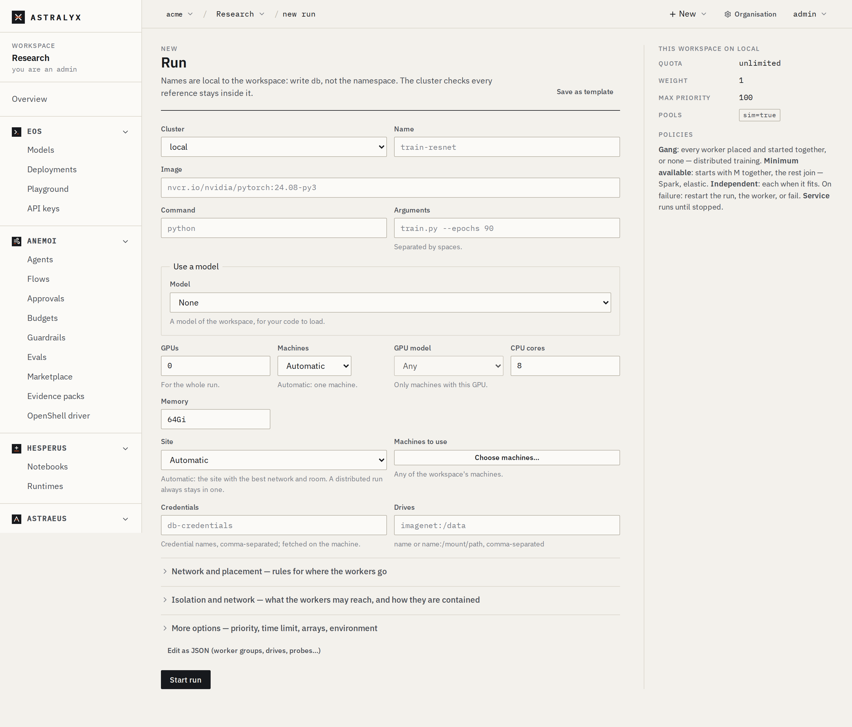Open the Site dropdown set to Automatic
The image size is (852, 727).
tap(274, 460)
